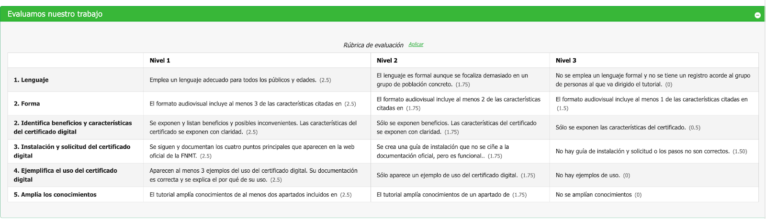
Task: Select row header Ejemplifica el uso del certificado
Action: 76,175
